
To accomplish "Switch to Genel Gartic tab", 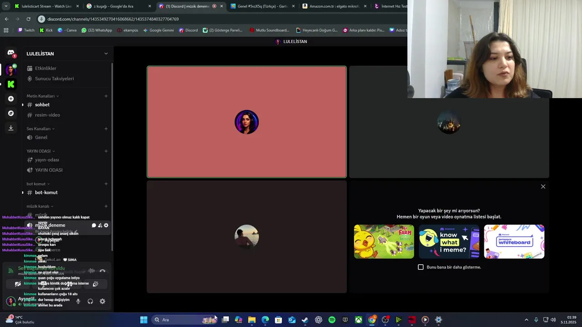I will pos(262,6).
